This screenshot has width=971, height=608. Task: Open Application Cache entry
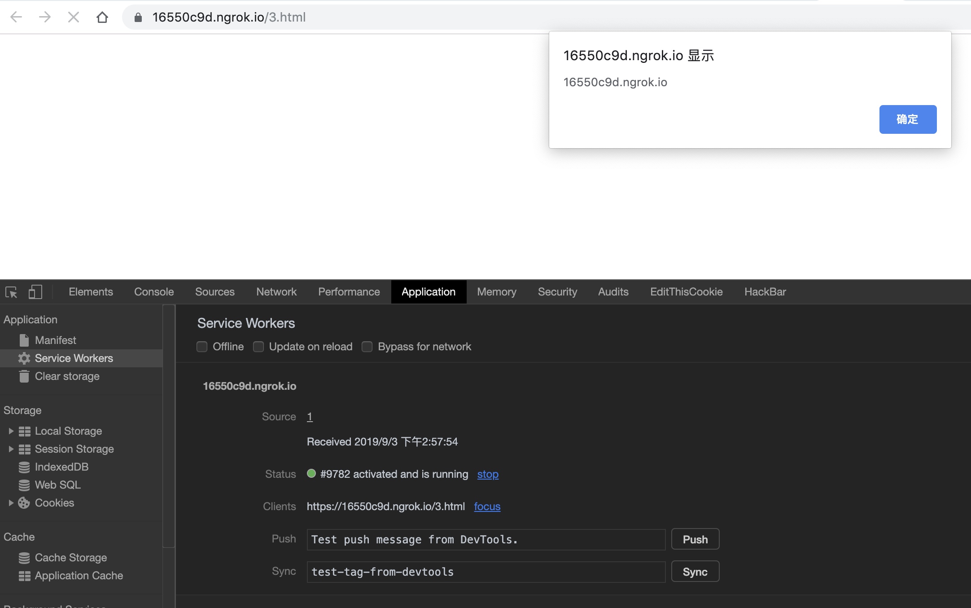(79, 576)
